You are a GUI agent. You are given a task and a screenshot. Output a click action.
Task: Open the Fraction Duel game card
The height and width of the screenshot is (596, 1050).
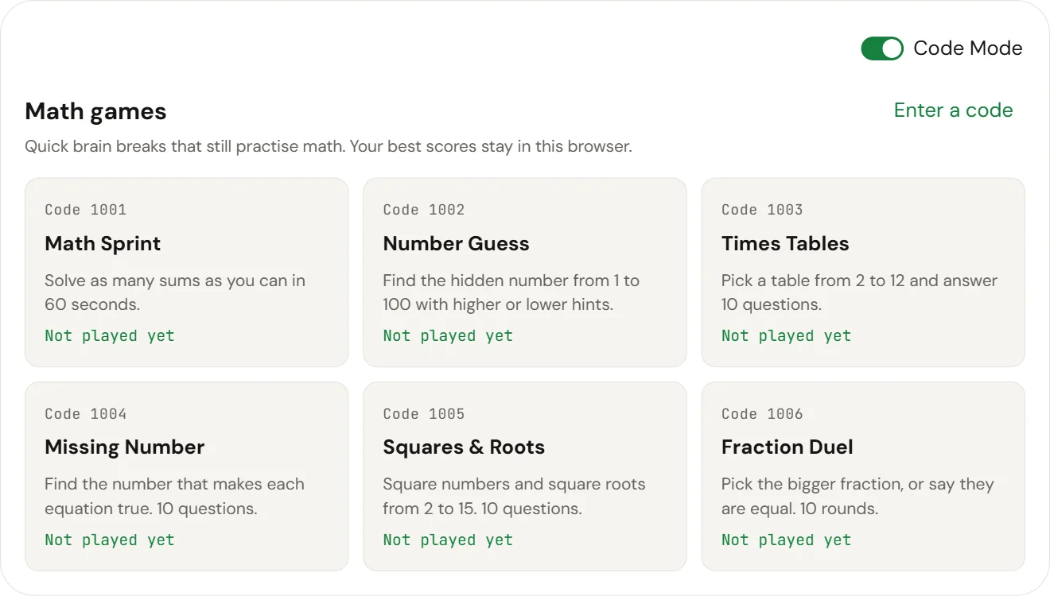[863, 476]
